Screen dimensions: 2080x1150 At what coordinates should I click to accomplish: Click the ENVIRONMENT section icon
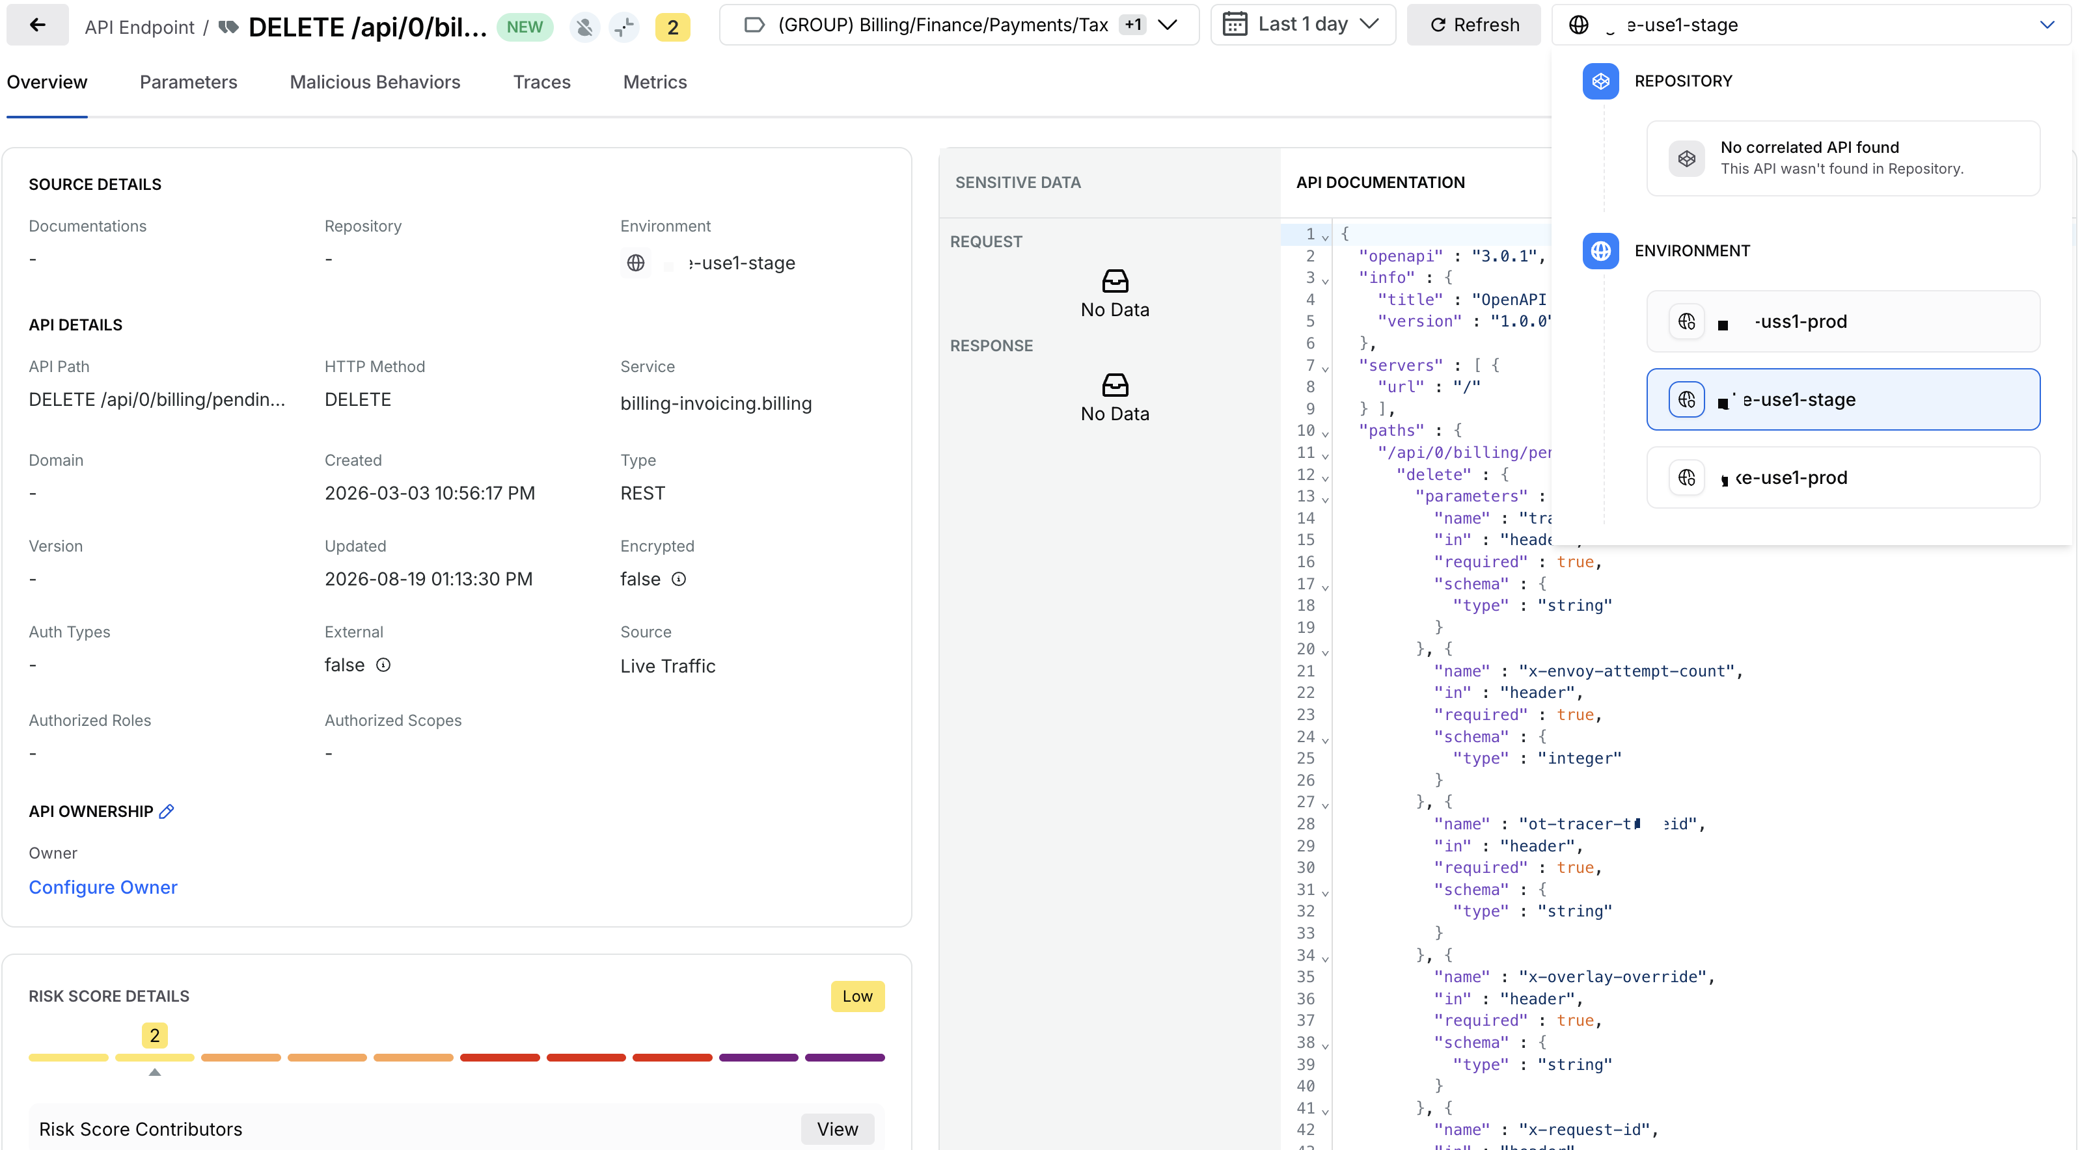tap(1600, 251)
